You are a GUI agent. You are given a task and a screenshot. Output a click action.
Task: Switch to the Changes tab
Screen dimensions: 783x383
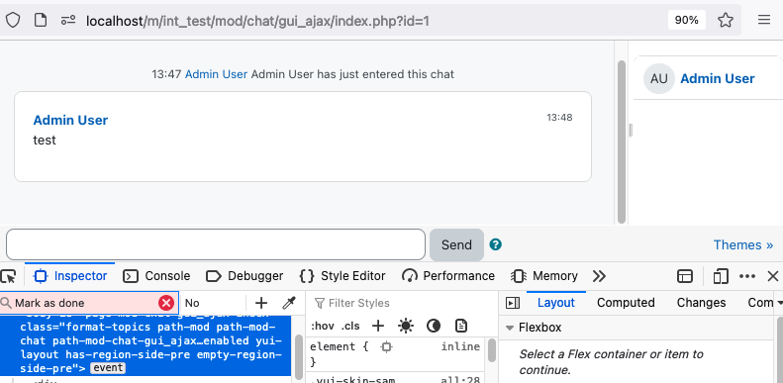click(x=701, y=303)
